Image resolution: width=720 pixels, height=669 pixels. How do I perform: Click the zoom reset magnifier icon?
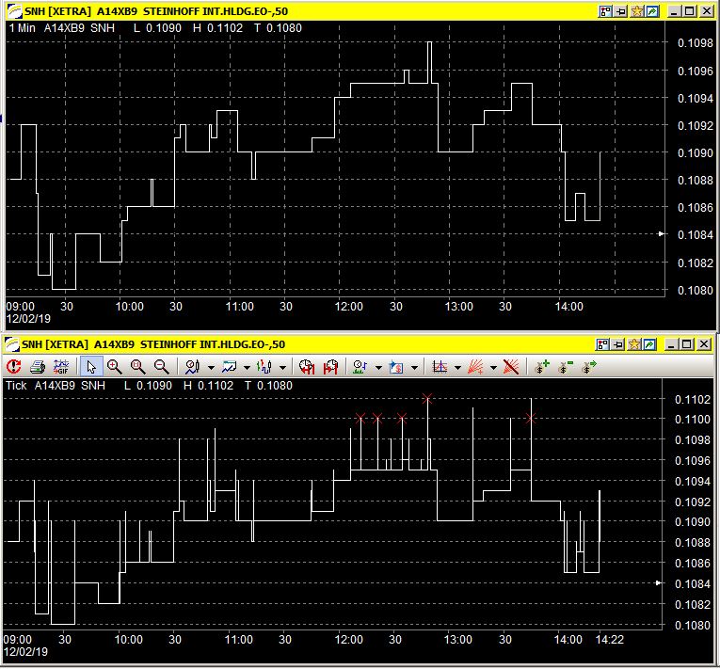click(x=137, y=366)
